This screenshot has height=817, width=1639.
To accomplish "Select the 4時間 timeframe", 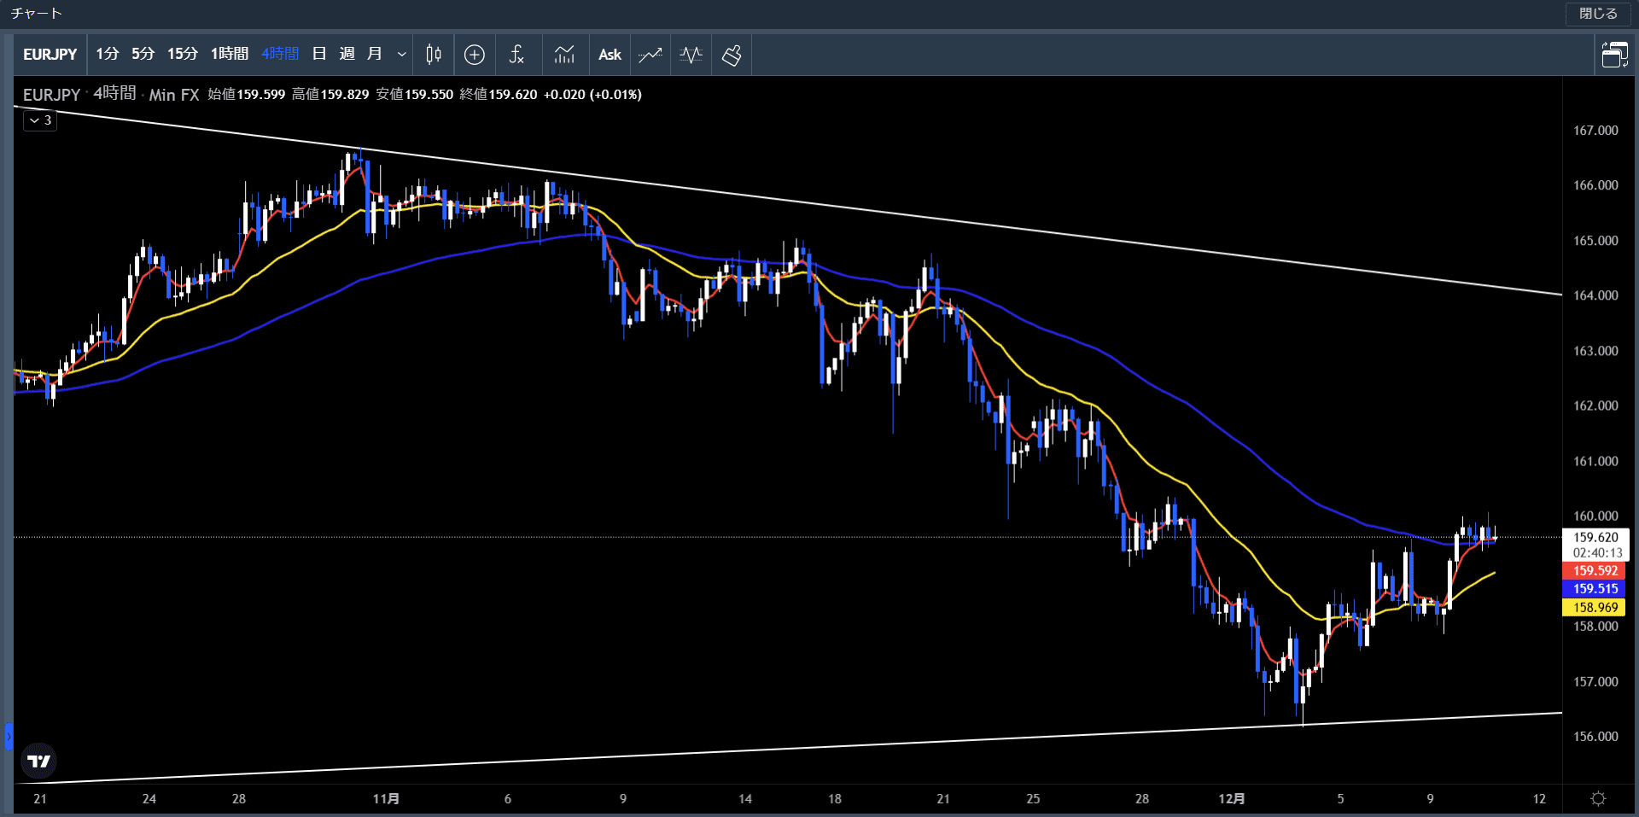I will coord(280,54).
